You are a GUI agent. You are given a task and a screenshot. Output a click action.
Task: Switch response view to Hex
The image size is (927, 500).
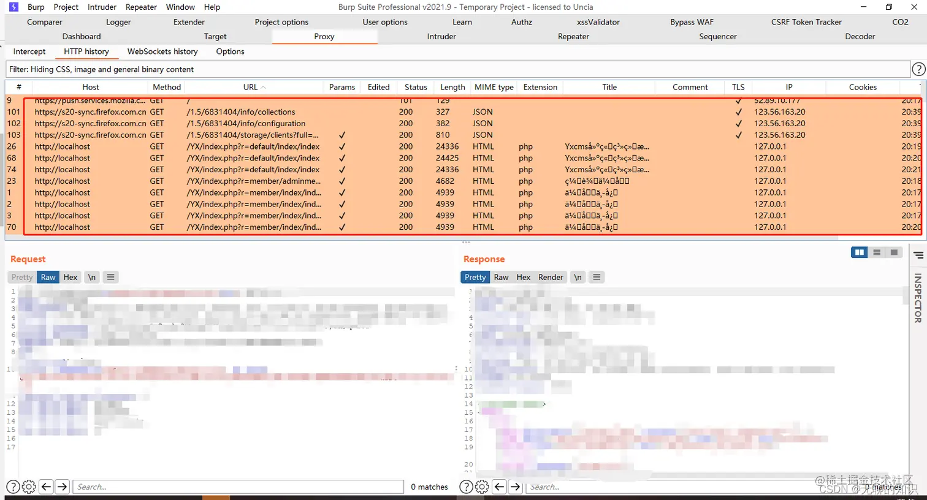[523, 277]
